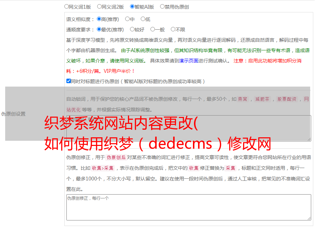Set 语义相似度 to 中
315x227 pixels.
click(127, 19)
